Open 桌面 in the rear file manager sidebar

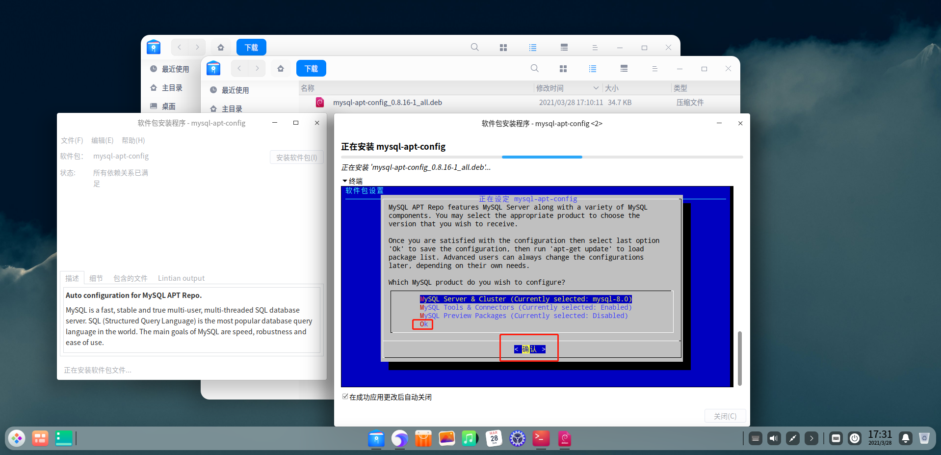168,107
